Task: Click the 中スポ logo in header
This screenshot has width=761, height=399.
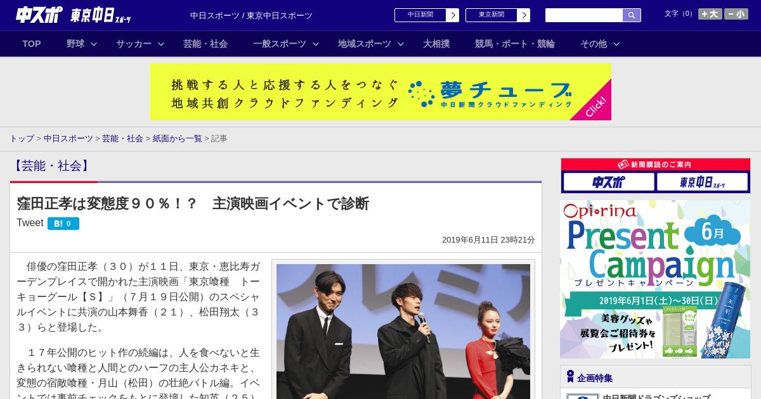Action: [x=39, y=15]
